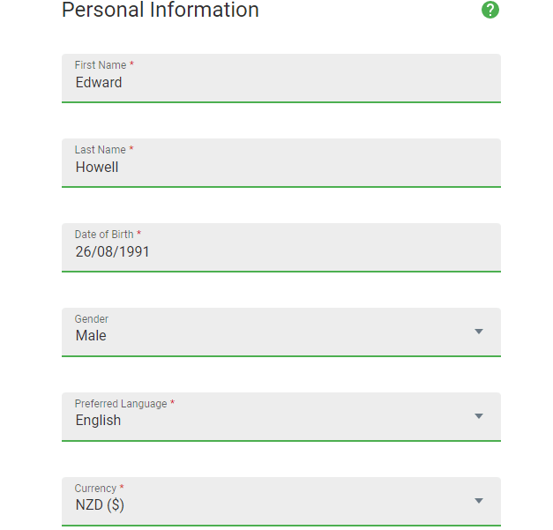Expand the Gender dropdown showing Male

pyautogui.click(x=281, y=332)
